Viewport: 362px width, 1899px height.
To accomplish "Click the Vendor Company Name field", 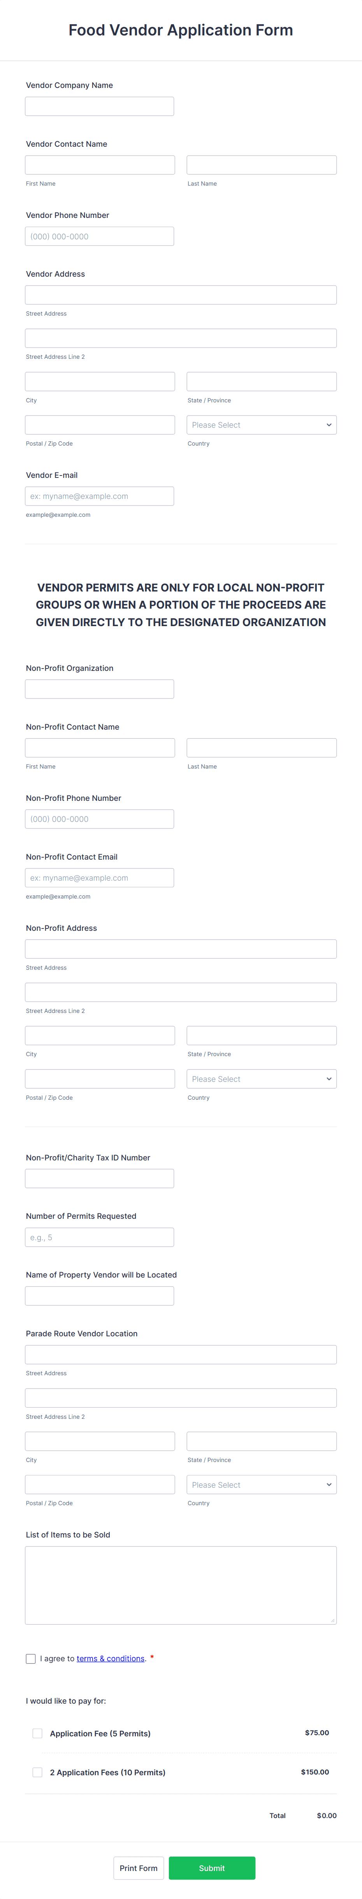I will click(100, 105).
